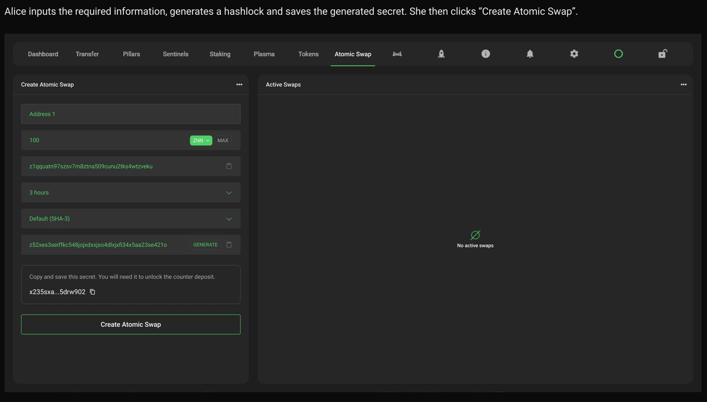Paste into the recipient address field
Image resolution: width=707 pixels, height=402 pixels.
coord(229,166)
